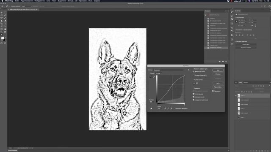The height and width of the screenshot is (152, 271).
Task: Open the History panel flyout menu
Action: pos(229,11)
